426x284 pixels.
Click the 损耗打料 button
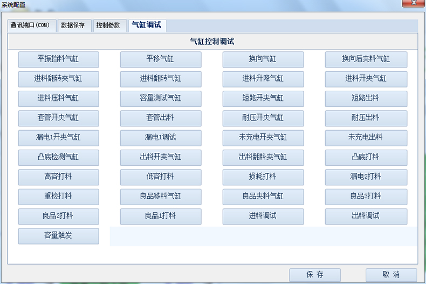coord(263,177)
